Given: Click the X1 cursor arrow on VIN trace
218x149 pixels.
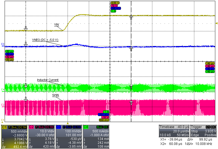Looking at the screenshot, I should (26, 28).
